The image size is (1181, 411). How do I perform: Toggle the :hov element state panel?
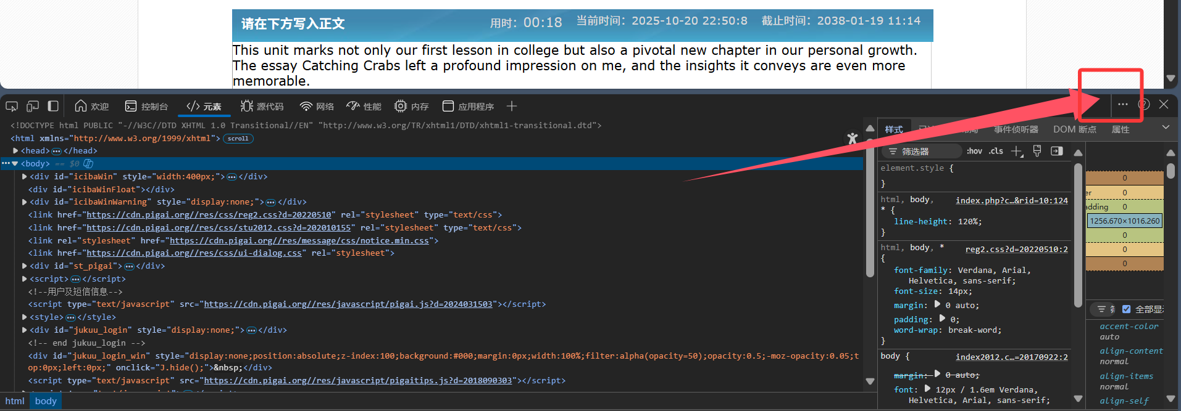(974, 151)
